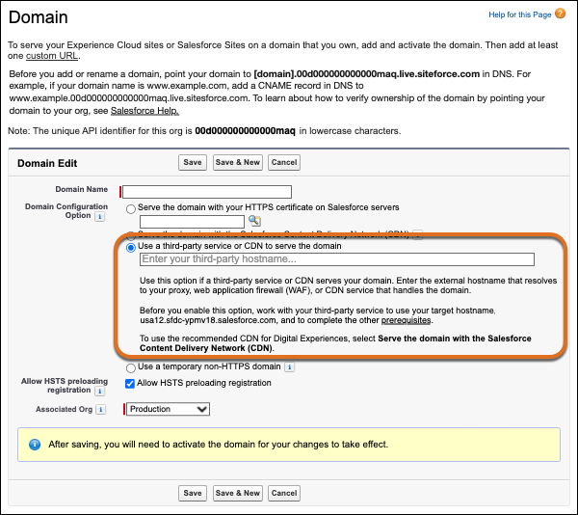Screen dimensions: 578x515
Task: Click the activate-domain notice text
Action: pos(219,445)
